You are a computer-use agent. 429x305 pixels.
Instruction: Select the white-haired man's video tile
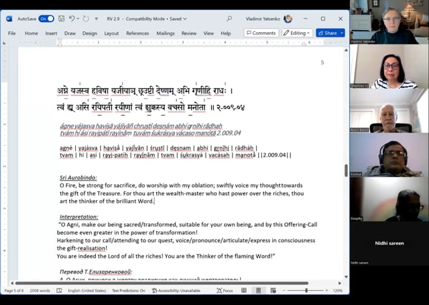pyautogui.click(x=389, y=110)
